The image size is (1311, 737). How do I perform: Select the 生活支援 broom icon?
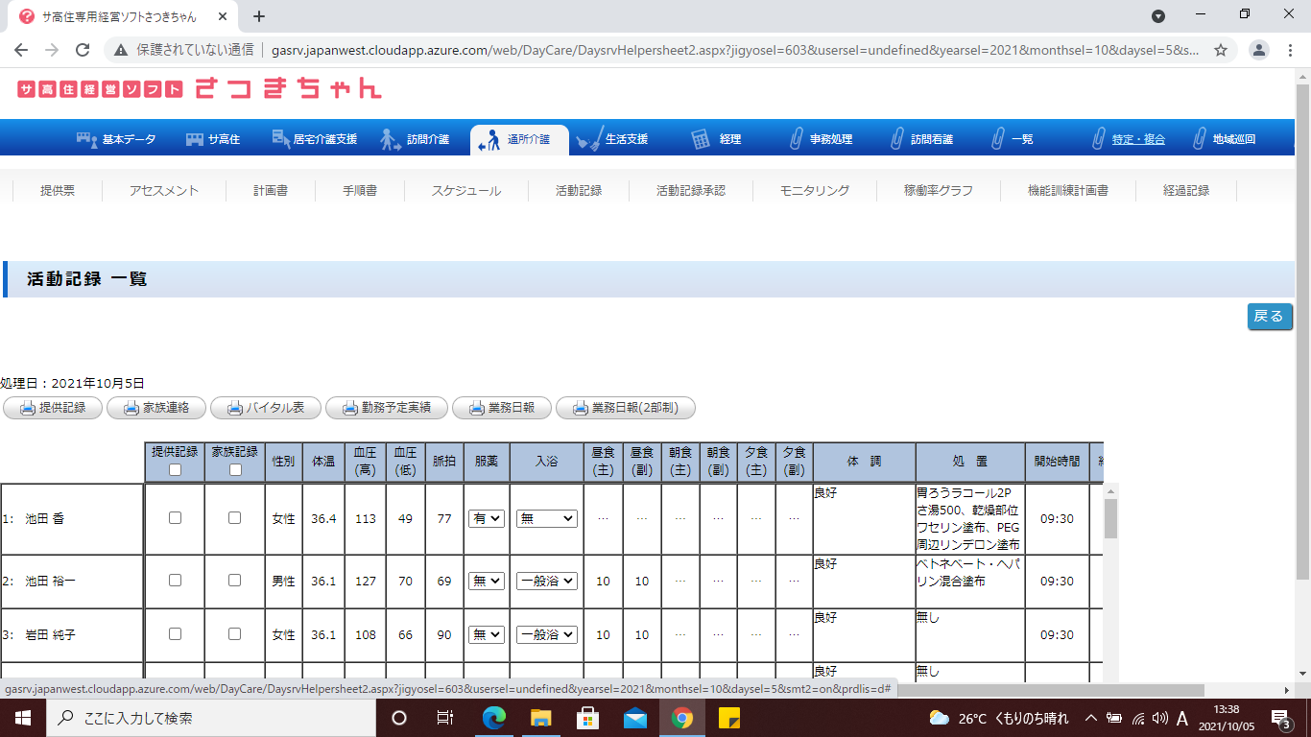point(589,139)
